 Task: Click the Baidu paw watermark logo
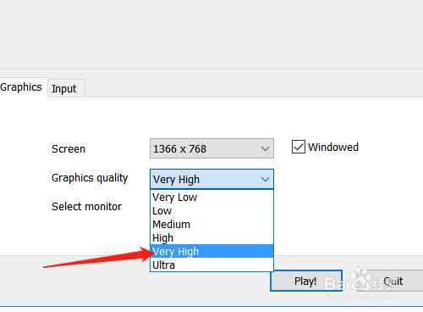tap(361, 279)
